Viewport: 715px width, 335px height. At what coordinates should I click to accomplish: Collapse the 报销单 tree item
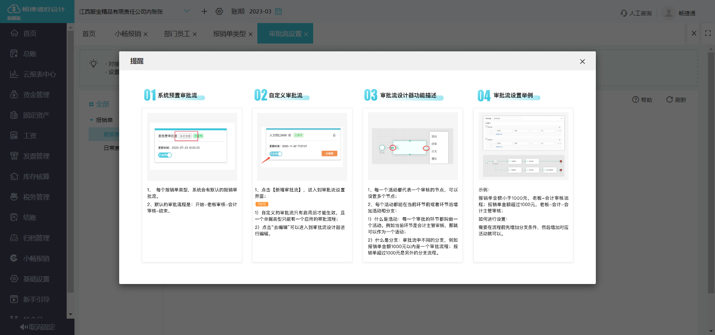[90, 120]
